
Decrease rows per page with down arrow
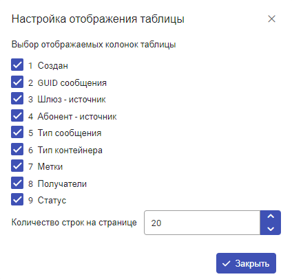tap(271, 229)
